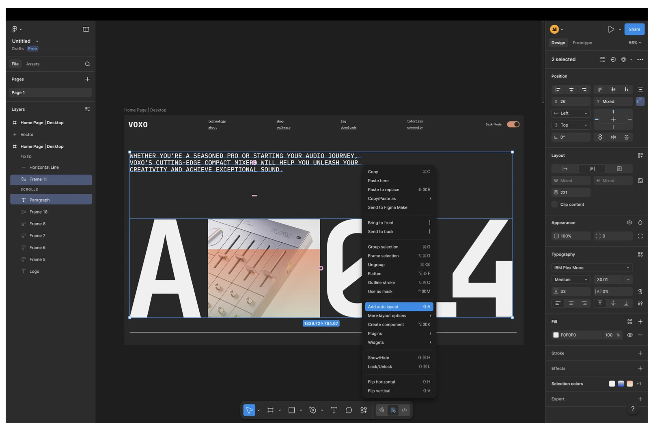Align left icon in Position section
Image resolution: width=655 pixels, height=431 pixels.
[558, 89]
